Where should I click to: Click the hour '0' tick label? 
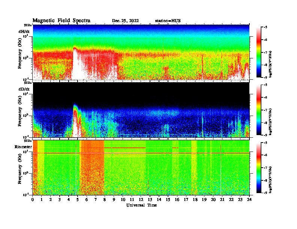click(33, 199)
